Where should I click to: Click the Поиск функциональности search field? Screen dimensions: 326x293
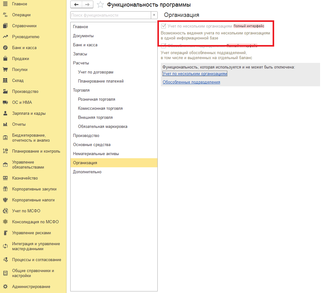coord(111,15)
